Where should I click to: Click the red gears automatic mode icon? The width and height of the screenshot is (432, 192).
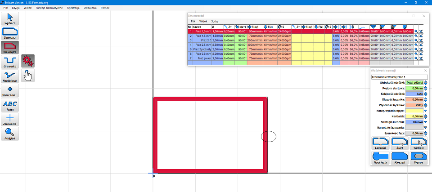tap(28, 61)
